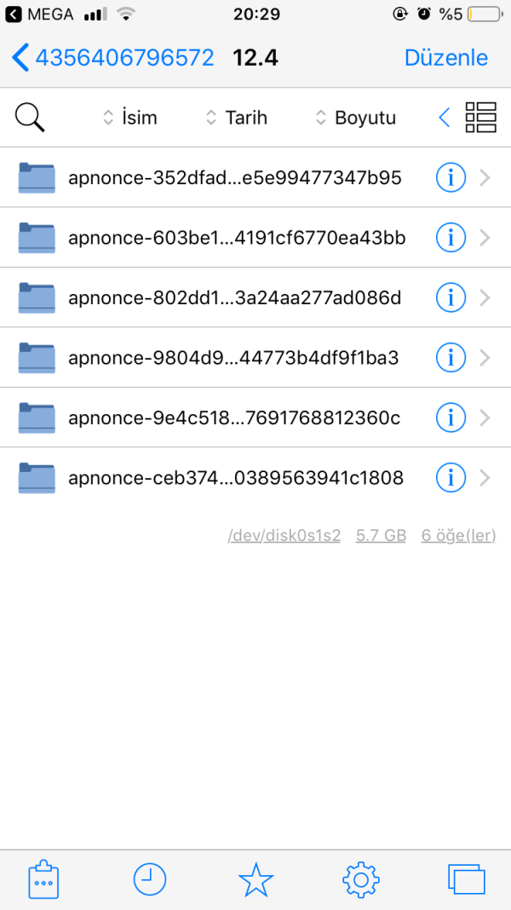
Task: Open the clipboard manager in the bottom toolbar
Action: coord(43,879)
